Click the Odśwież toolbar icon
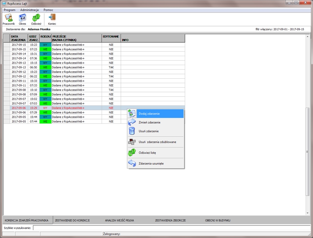Image resolution: width=313 pixels, height=238 pixels. point(36,19)
